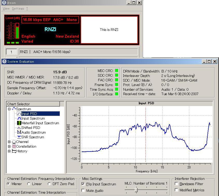Click the Input PSD chart icon

(19, 114)
